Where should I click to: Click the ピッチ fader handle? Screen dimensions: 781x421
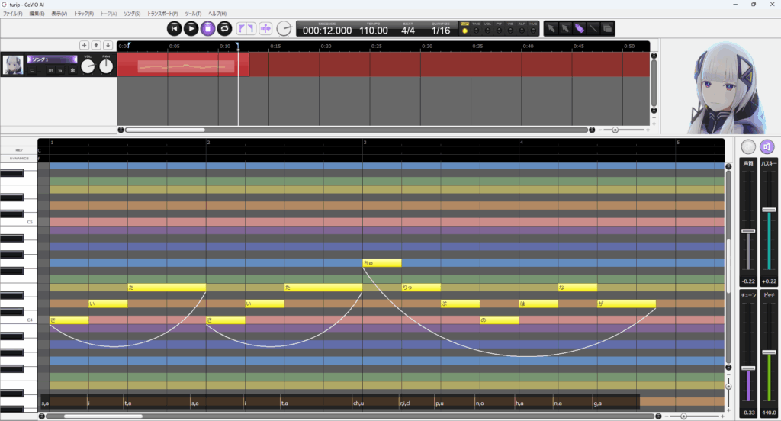769,352
